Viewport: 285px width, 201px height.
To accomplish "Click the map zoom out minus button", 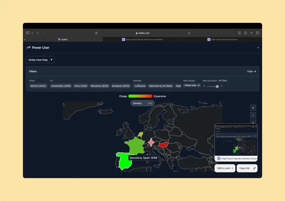I will coord(253,115).
